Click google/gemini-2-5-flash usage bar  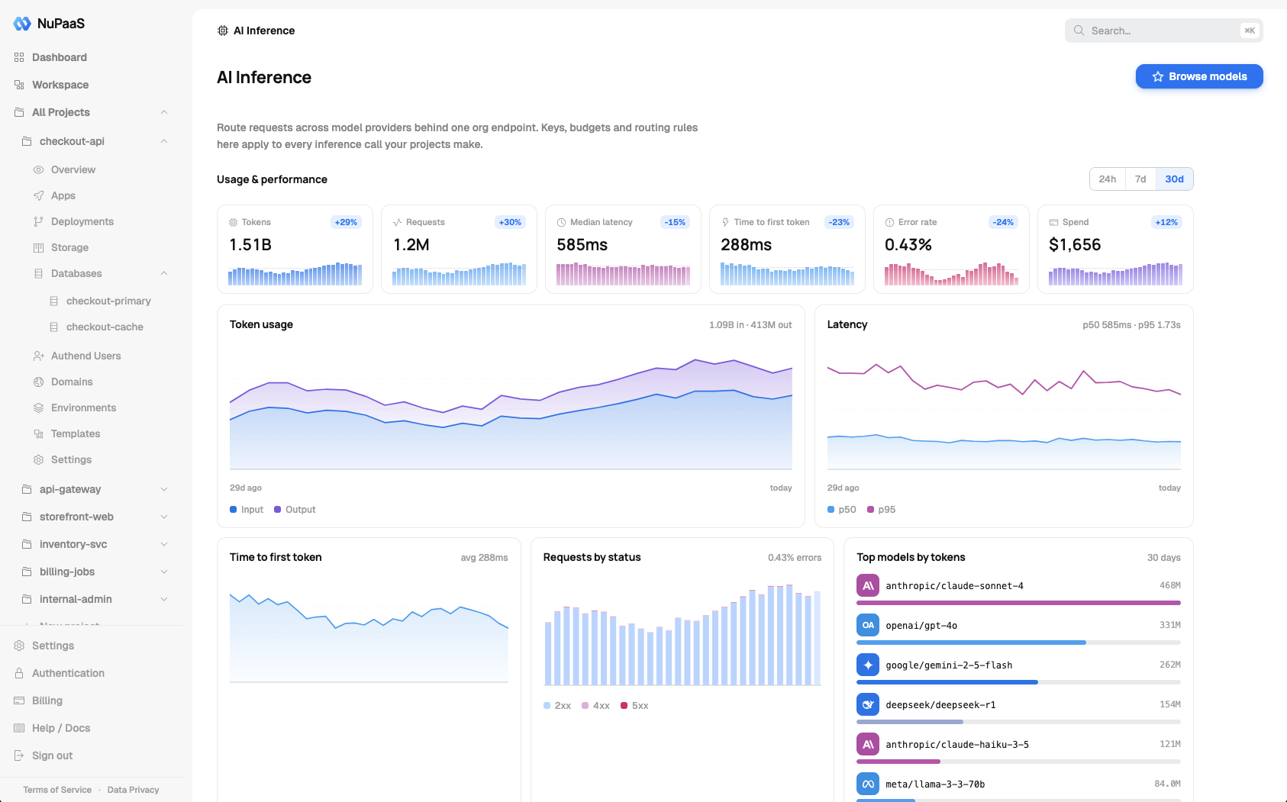1018,682
